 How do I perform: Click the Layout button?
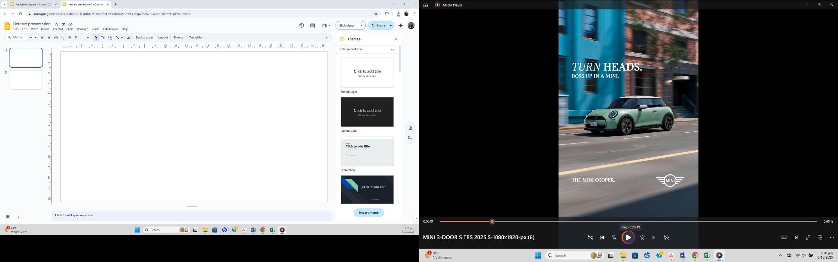(163, 38)
